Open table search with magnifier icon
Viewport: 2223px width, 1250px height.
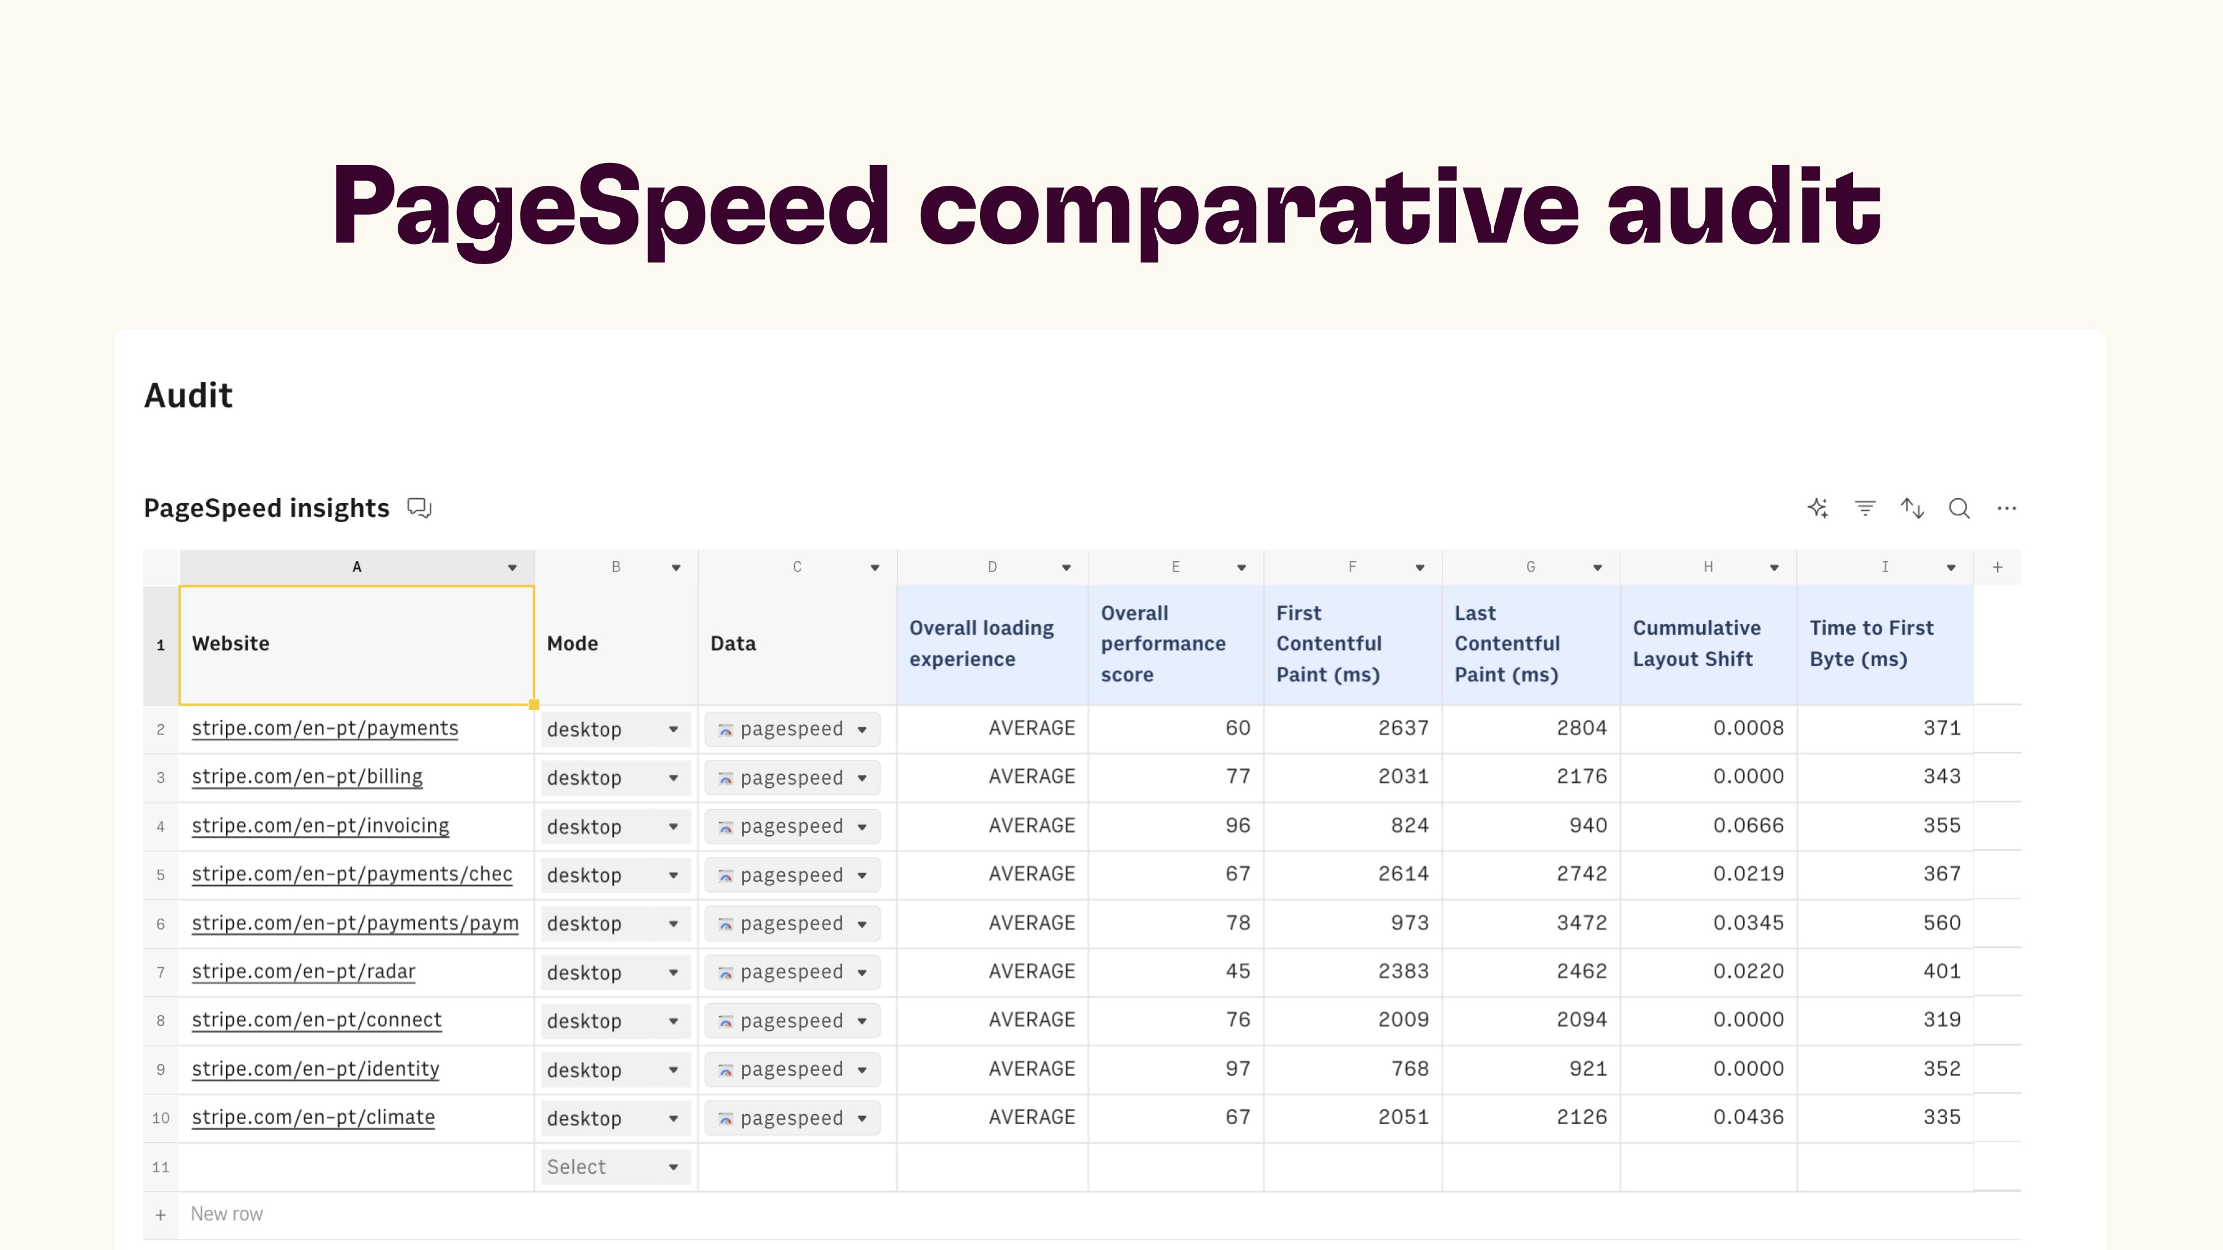(x=1959, y=508)
